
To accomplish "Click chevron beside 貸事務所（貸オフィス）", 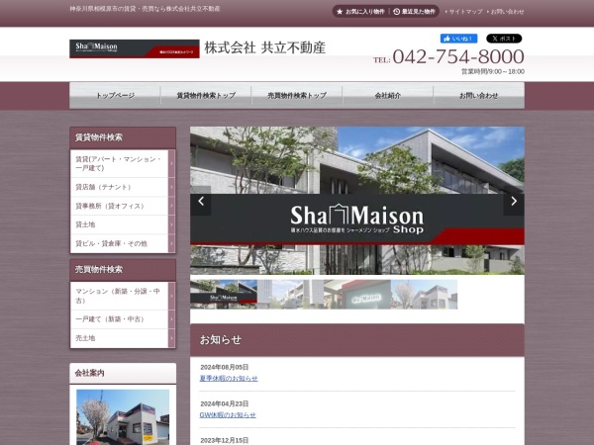I will point(171,206).
